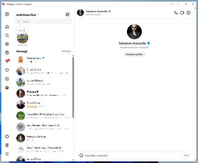Image resolution: width=198 pixels, height=163 pixels.
Task: Click the Cerca search field
Action: tap(43, 22)
